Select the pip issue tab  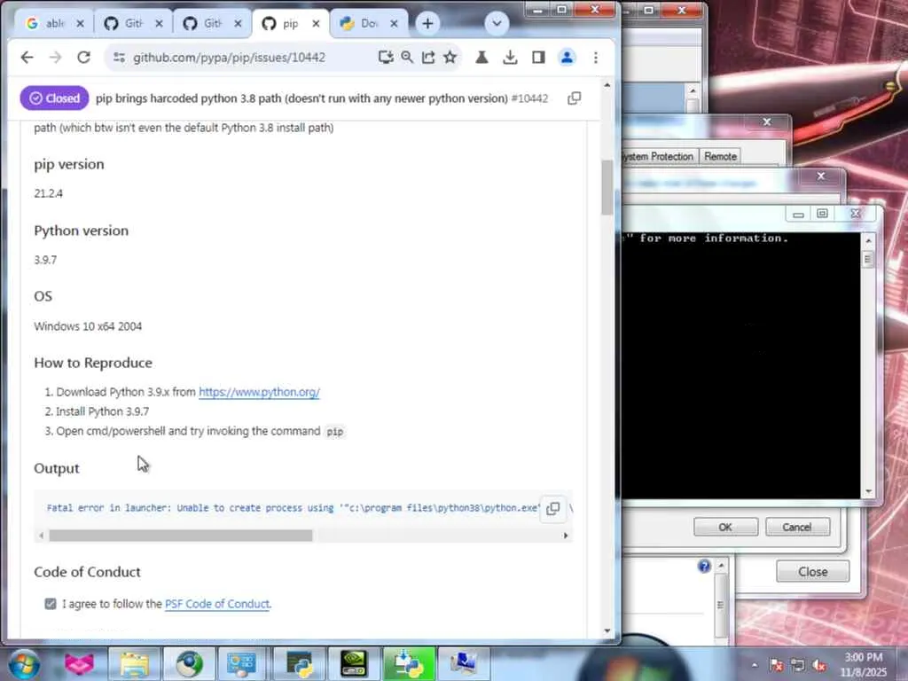point(283,23)
